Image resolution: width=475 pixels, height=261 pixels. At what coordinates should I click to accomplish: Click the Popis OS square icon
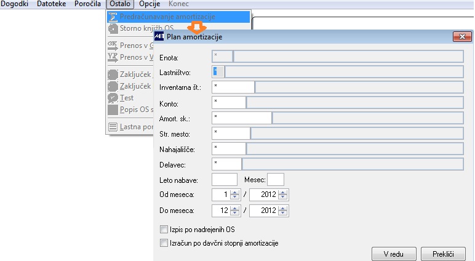click(x=113, y=110)
